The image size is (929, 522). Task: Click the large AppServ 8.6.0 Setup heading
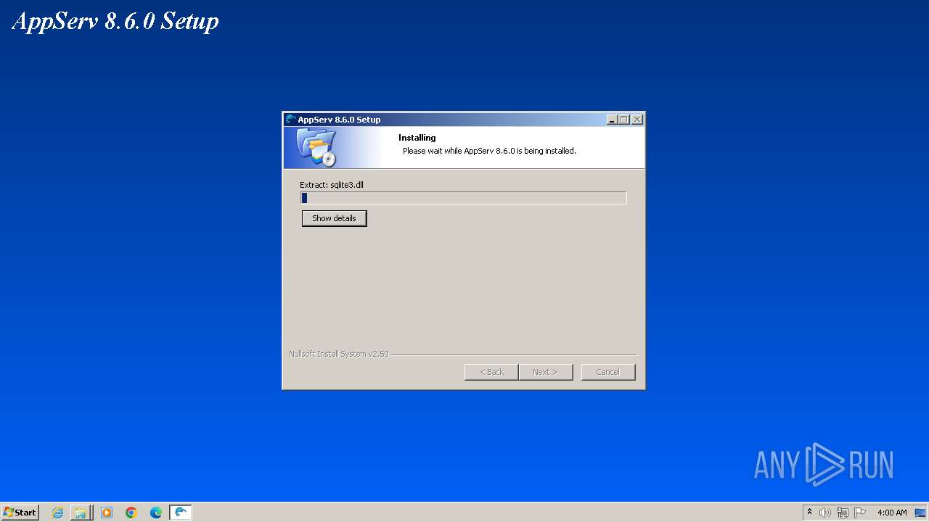(x=115, y=21)
